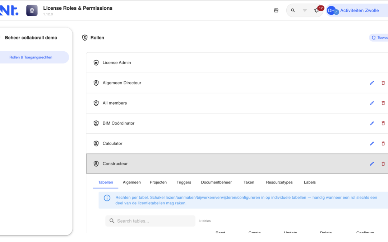This screenshot has width=388, height=242.
Task: Click the shield icon beside Algemeen Directeur
Action: click(x=96, y=83)
